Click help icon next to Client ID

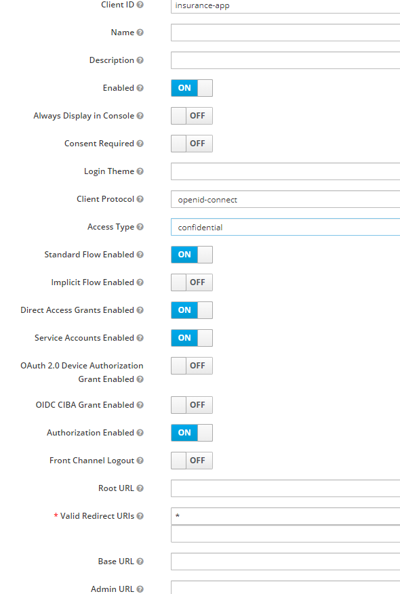[x=140, y=5]
